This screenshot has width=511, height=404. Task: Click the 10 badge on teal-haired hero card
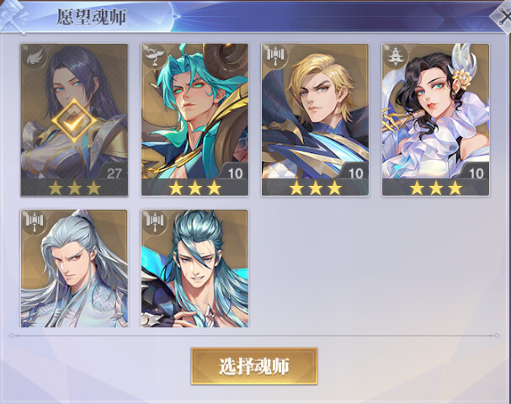pos(234,173)
